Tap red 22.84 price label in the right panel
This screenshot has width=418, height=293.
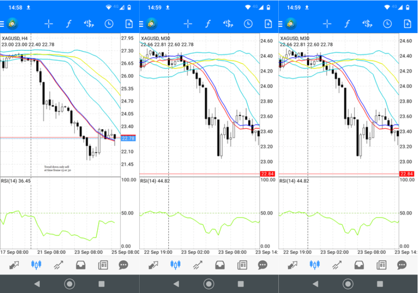(x=406, y=174)
